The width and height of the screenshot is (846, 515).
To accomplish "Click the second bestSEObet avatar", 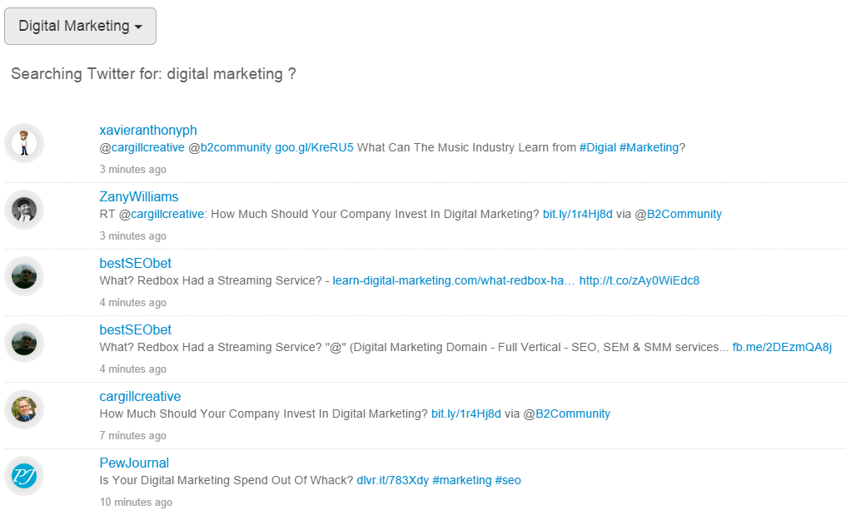I will click(24, 343).
